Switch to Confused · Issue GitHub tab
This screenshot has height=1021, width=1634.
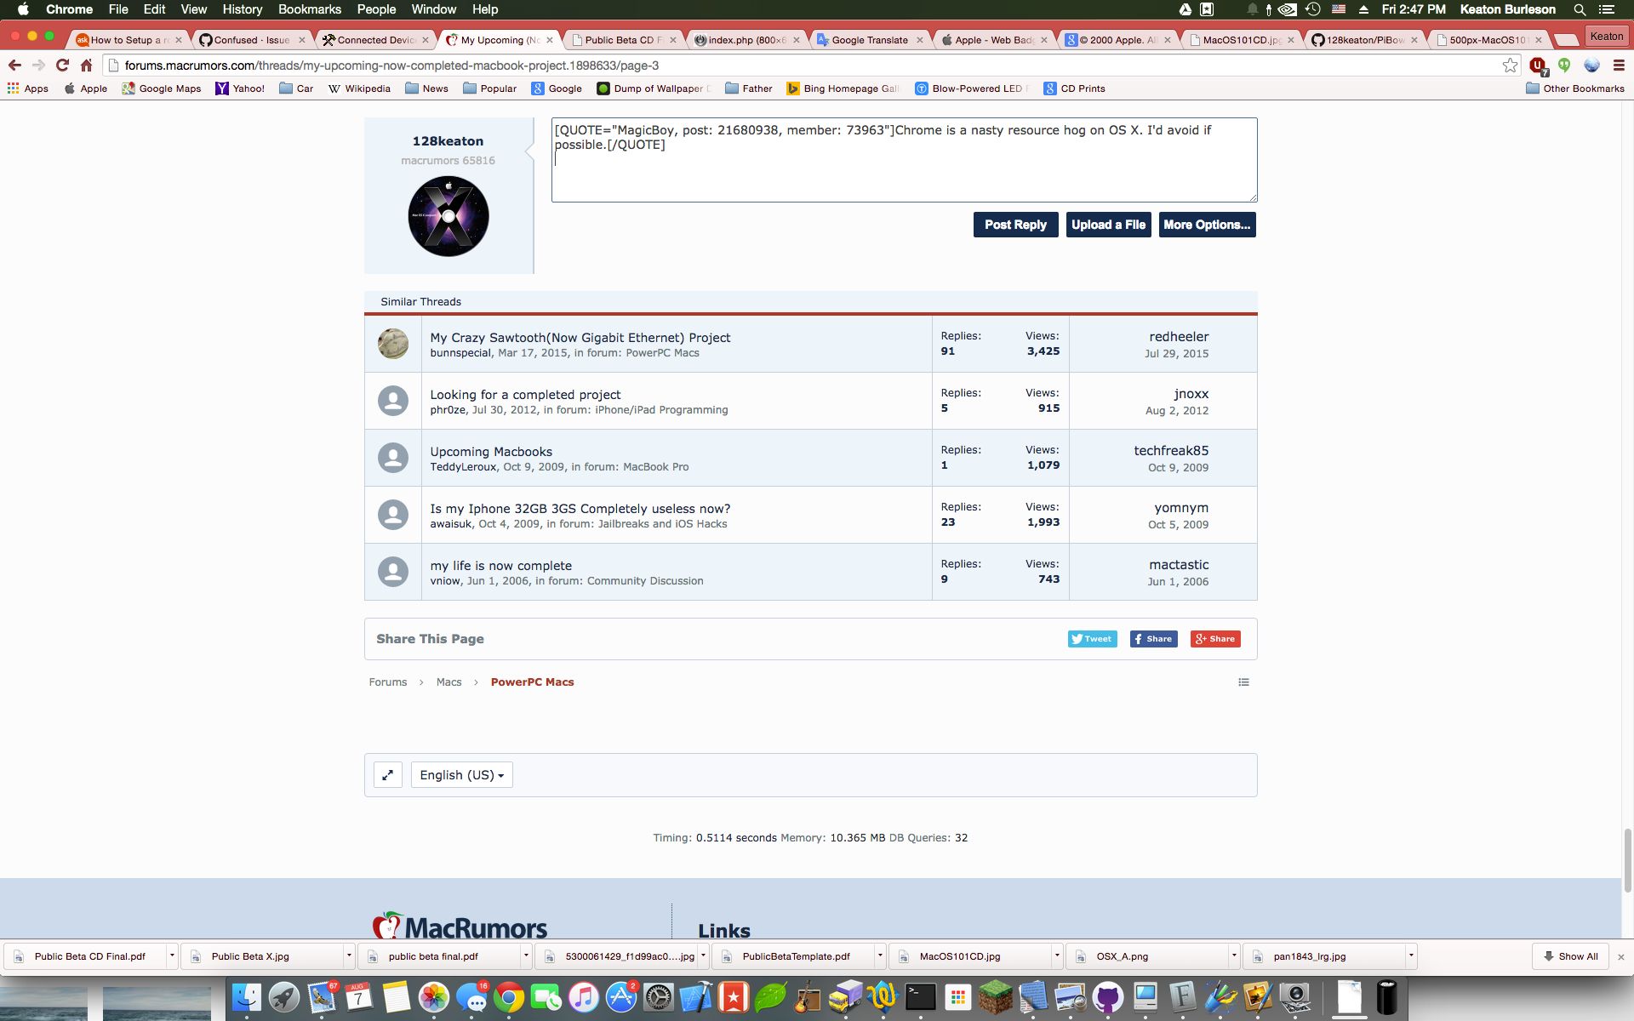250,40
